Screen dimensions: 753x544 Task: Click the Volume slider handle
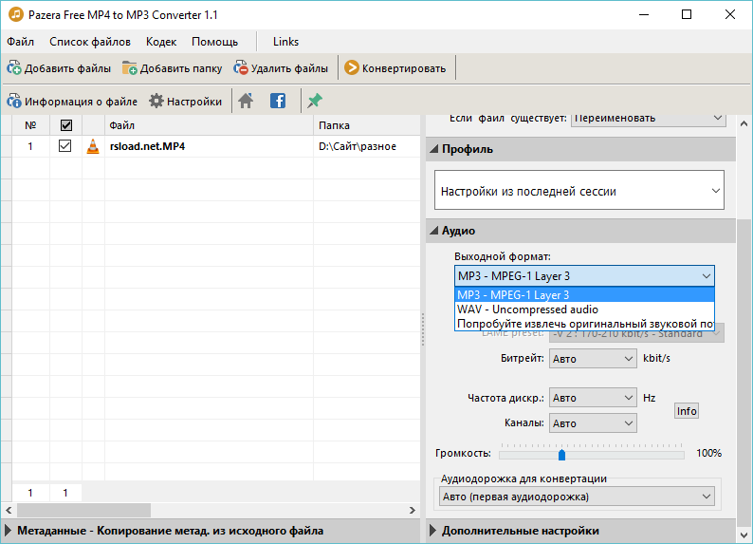(561, 455)
